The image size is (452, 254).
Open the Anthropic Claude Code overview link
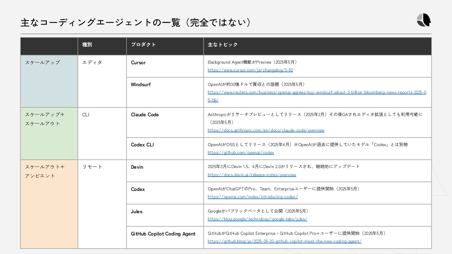coord(266,130)
